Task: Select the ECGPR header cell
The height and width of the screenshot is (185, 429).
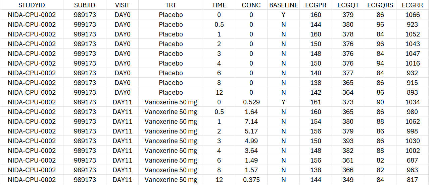Action: pyautogui.click(x=316, y=5)
